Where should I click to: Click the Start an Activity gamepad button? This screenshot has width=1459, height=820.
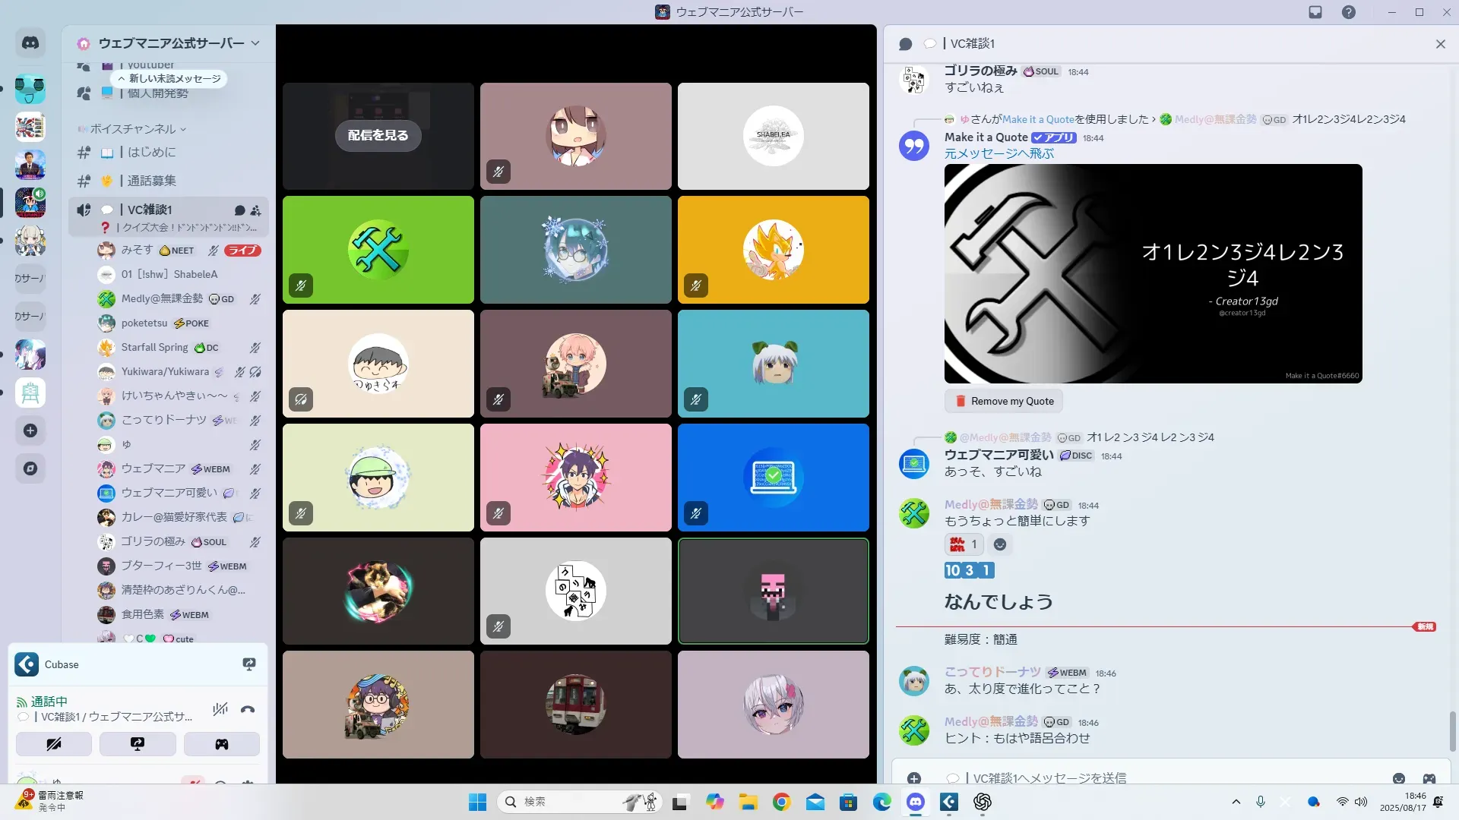[221, 744]
